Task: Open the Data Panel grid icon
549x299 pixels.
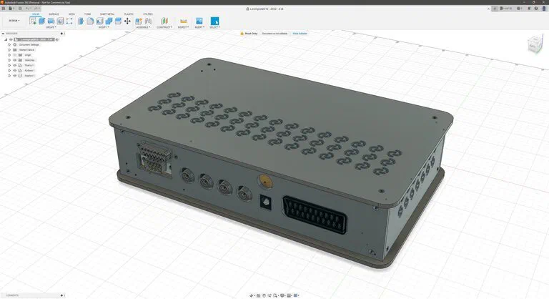Action: 4,9
